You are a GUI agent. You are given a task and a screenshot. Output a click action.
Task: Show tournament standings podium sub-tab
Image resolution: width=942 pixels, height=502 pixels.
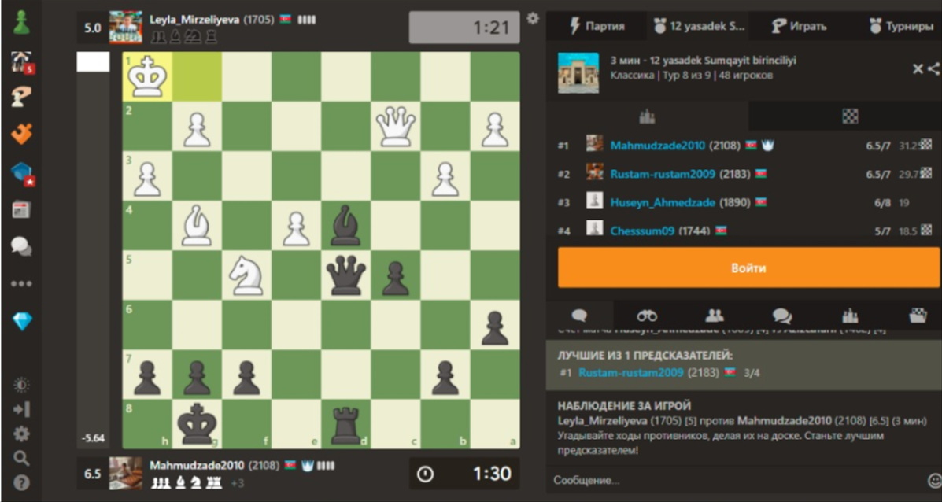click(x=647, y=116)
